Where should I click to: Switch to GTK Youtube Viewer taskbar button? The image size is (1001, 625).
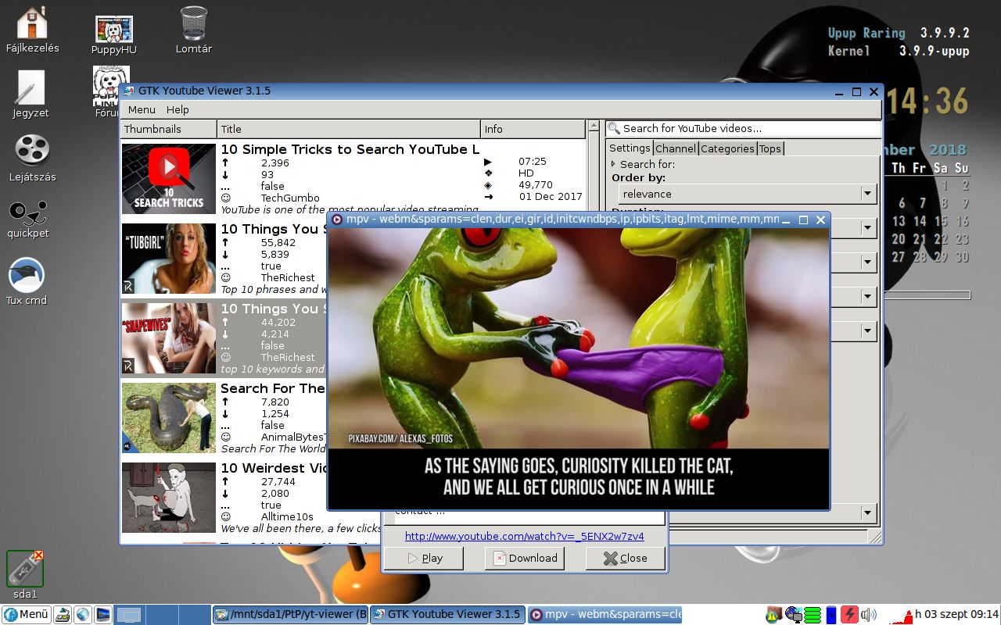point(447,615)
